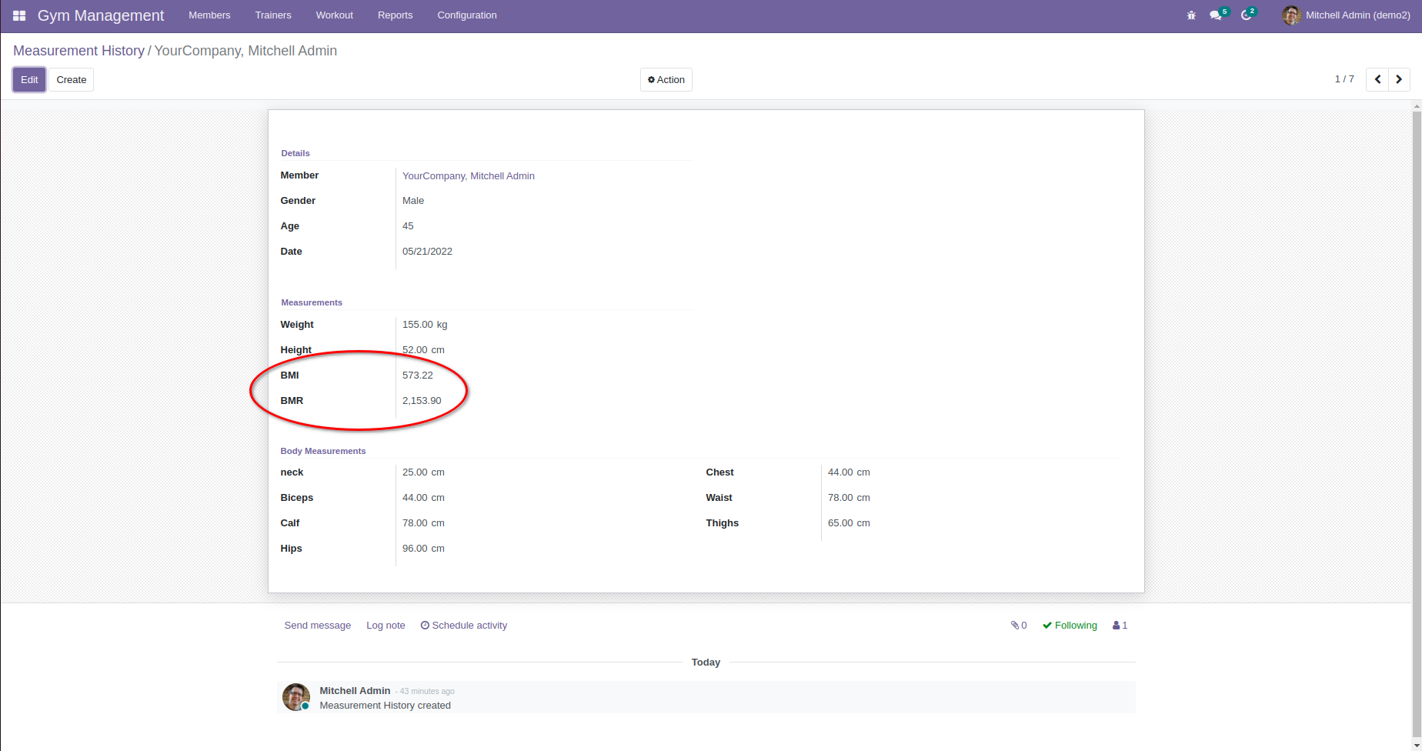Go to previous record arrow

[x=1377, y=79]
